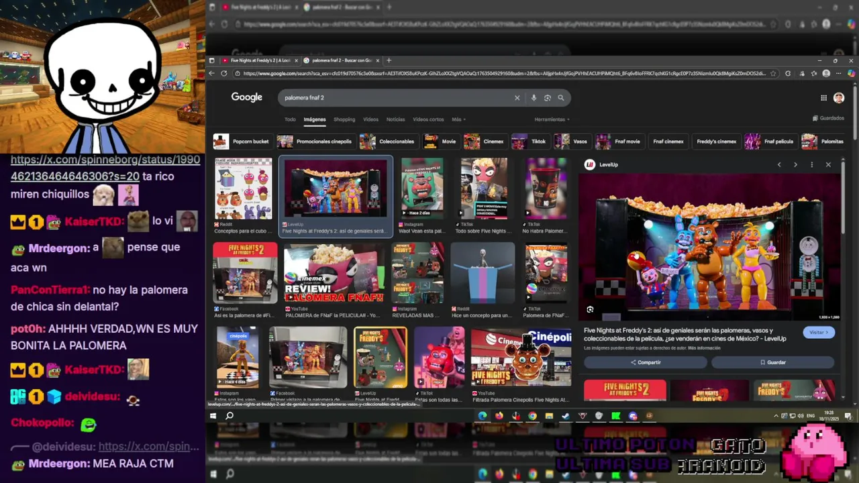This screenshot has width=859, height=483.
Task: Click the Visitar button
Action: (819, 332)
